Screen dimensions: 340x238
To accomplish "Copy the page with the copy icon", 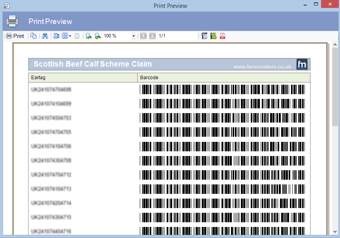I will tap(33, 36).
